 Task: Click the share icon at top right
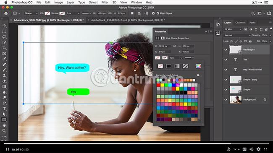(269, 13)
